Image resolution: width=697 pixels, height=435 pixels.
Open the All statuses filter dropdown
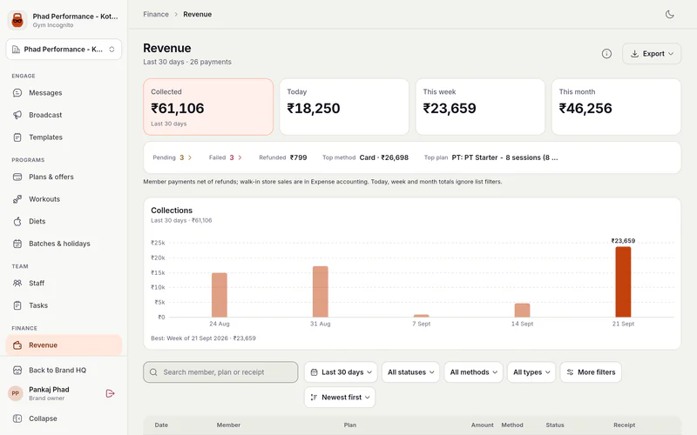pos(410,372)
